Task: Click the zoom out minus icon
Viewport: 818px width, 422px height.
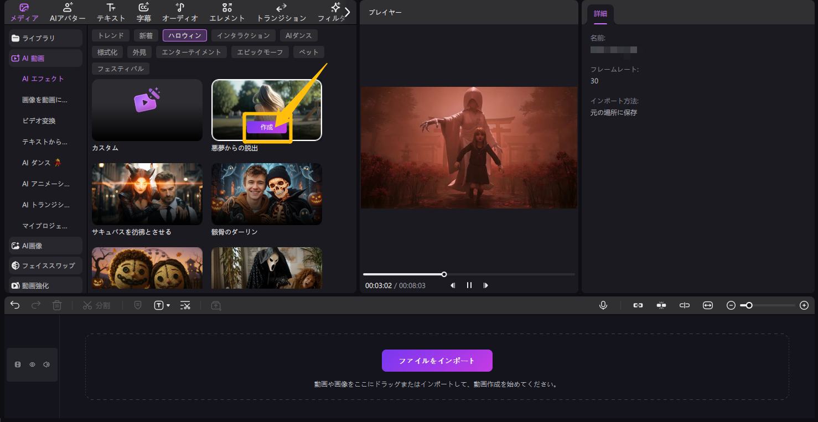Action: click(x=731, y=305)
